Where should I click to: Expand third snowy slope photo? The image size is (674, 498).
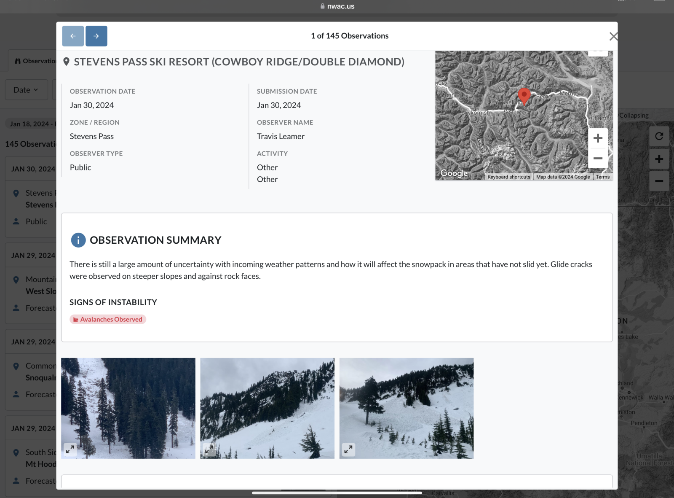point(348,450)
